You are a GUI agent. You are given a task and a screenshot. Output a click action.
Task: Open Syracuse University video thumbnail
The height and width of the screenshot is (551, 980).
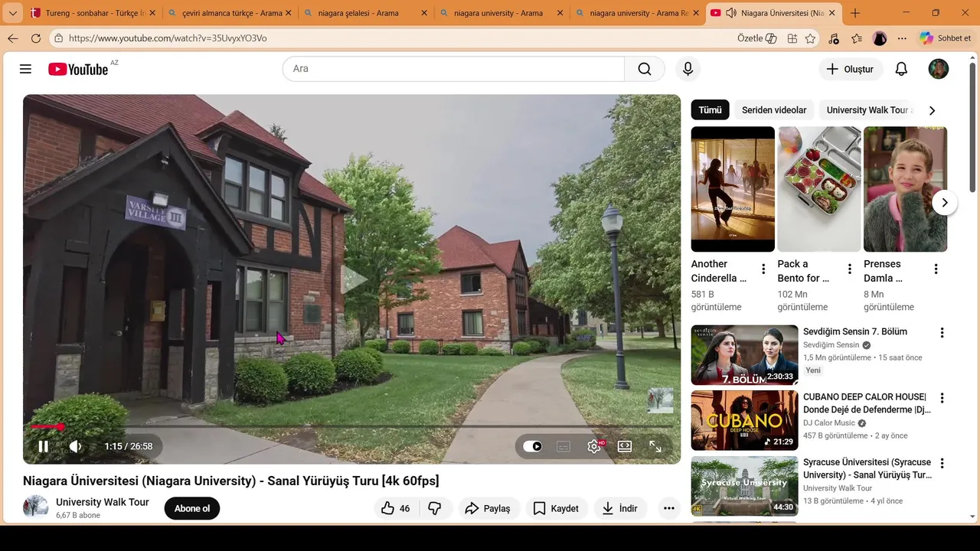coord(744,486)
